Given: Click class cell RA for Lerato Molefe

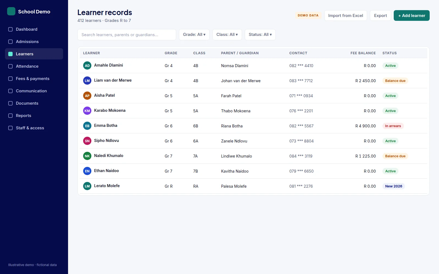Looking at the screenshot, I should point(196,186).
